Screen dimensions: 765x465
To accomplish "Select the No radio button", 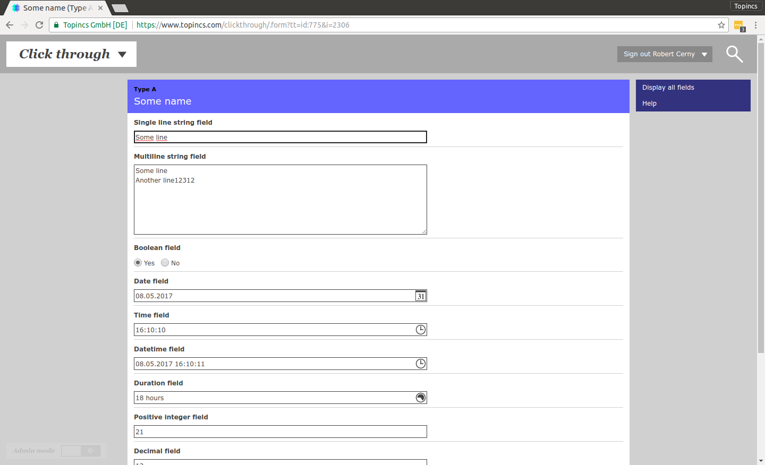I will point(165,263).
